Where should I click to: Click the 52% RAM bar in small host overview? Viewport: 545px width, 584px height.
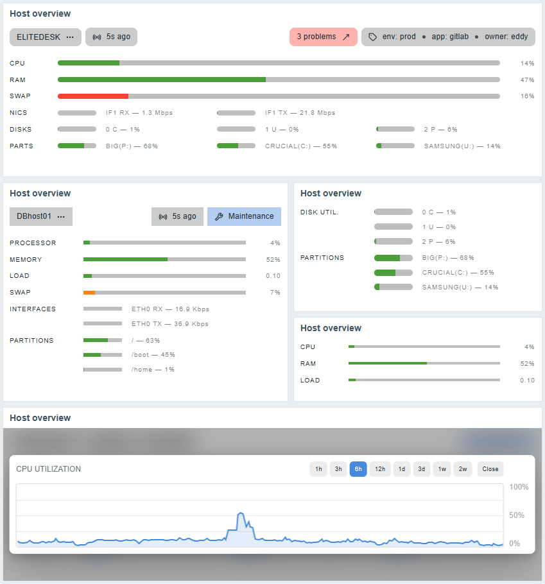[x=424, y=363]
